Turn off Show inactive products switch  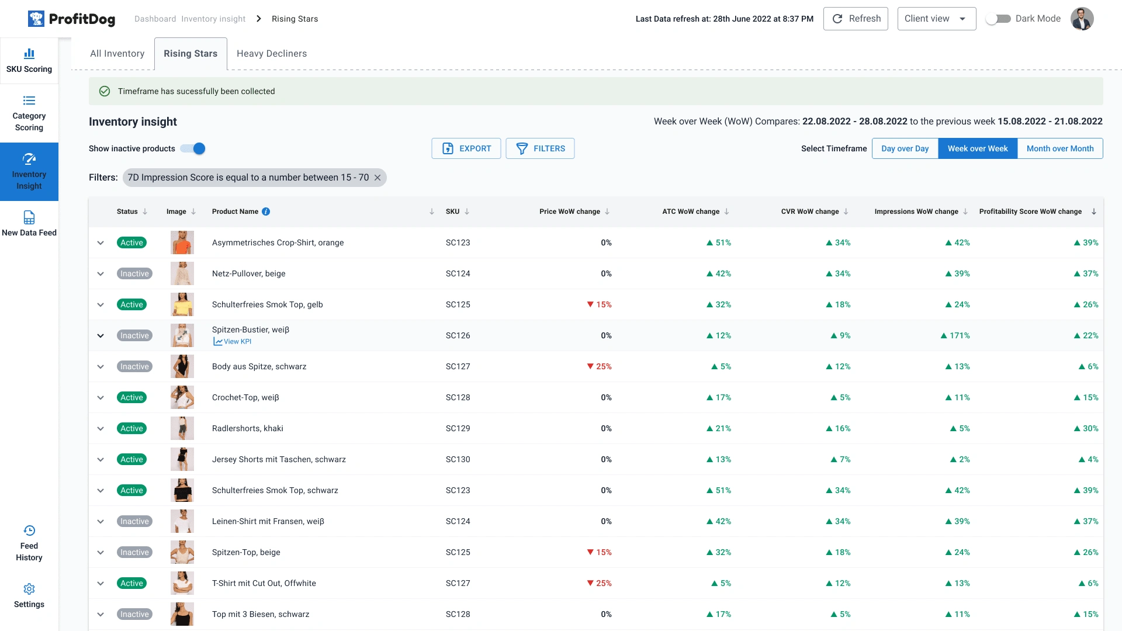[x=193, y=148]
